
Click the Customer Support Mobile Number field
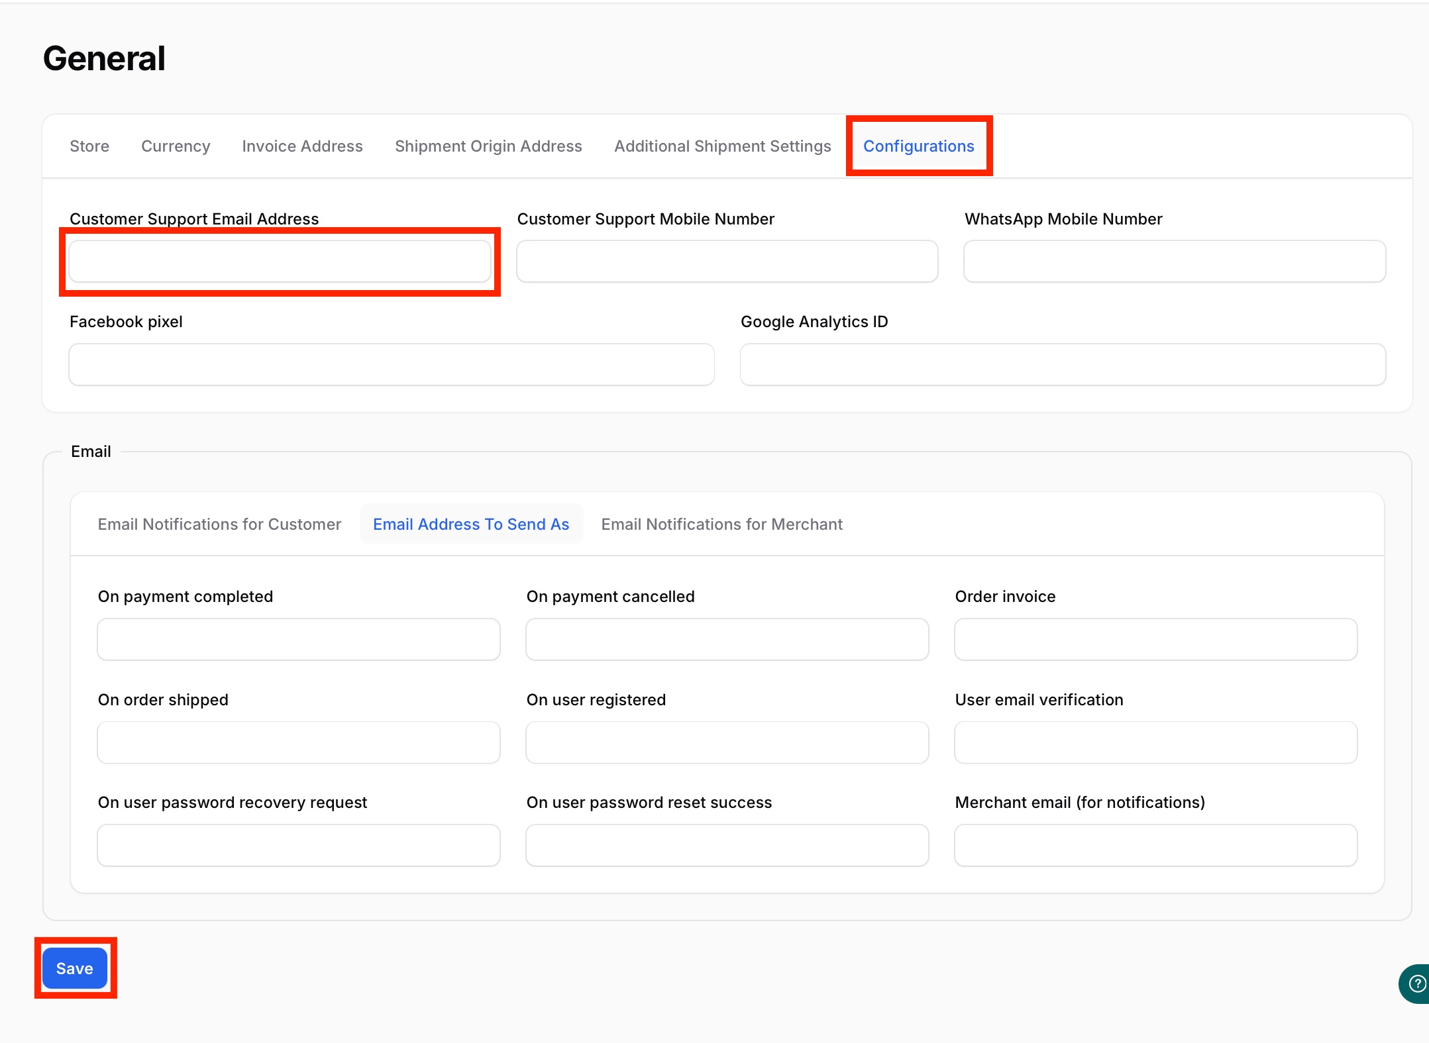(x=727, y=262)
